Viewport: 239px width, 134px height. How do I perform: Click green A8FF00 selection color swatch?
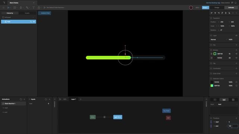pyautogui.click(x=212, y=86)
